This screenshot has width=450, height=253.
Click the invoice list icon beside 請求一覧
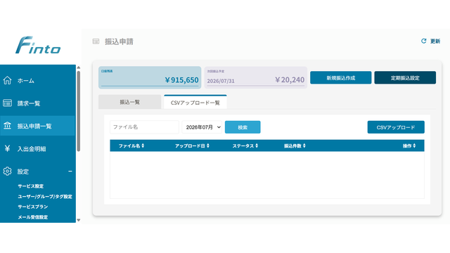8,103
